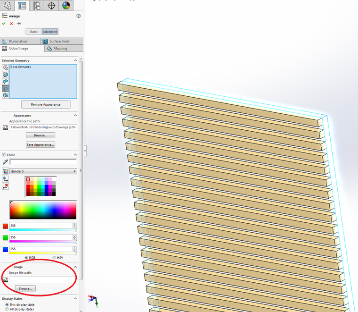Click the image file preview icon
The width and height of the screenshot is (358, 312).
[5, 280]
